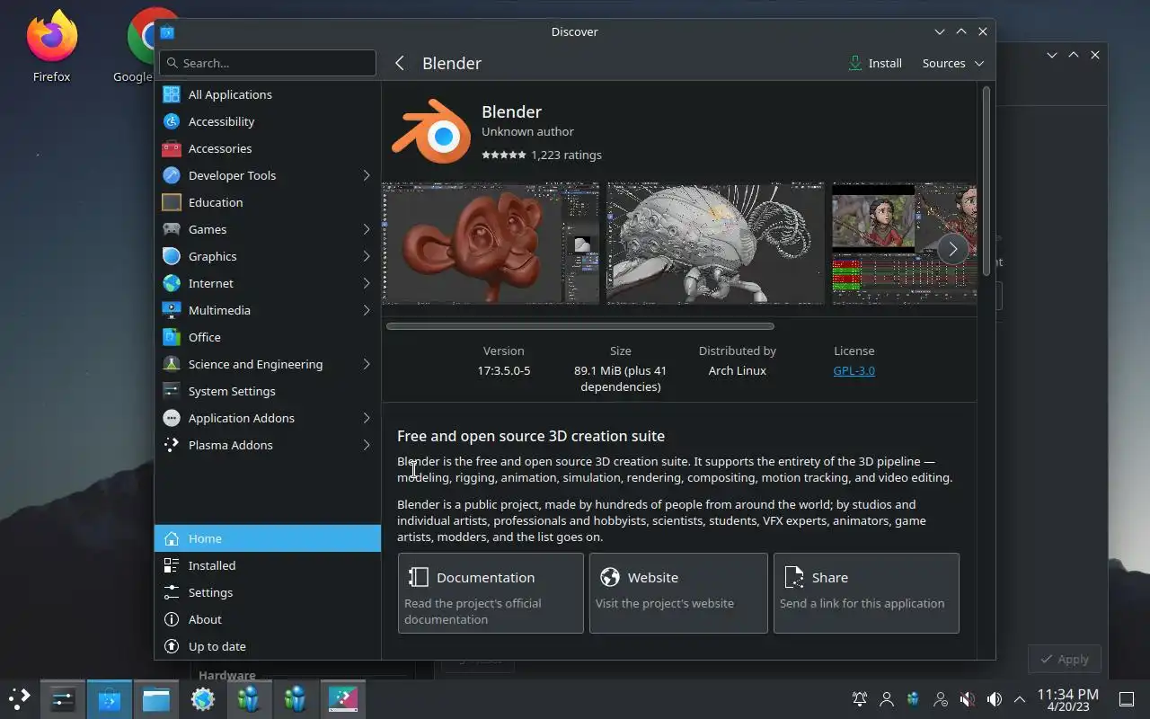This screenshot has height=719, width=1150.
Task: Click the About info icon
Action: [x=172, y=619]
